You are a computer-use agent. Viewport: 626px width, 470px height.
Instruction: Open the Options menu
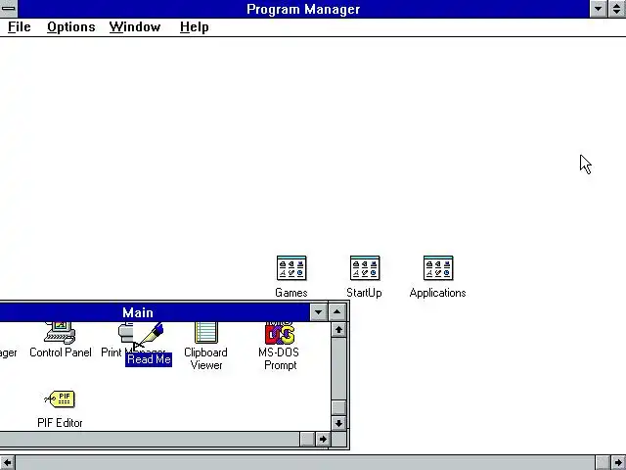[71, 27]
